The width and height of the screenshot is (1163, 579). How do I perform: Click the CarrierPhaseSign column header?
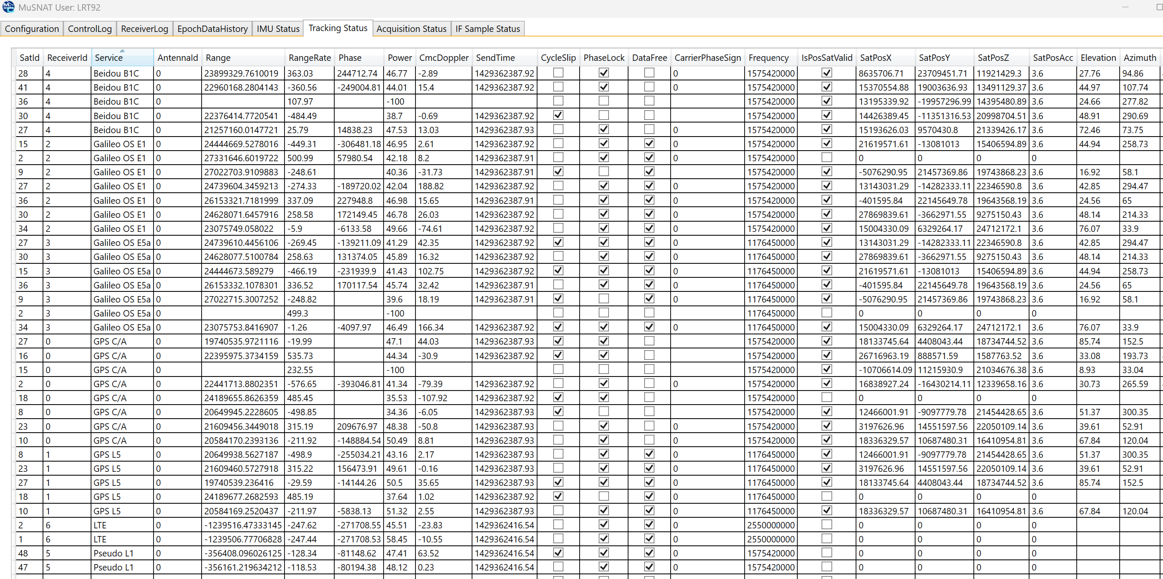(x=707, y=58)
